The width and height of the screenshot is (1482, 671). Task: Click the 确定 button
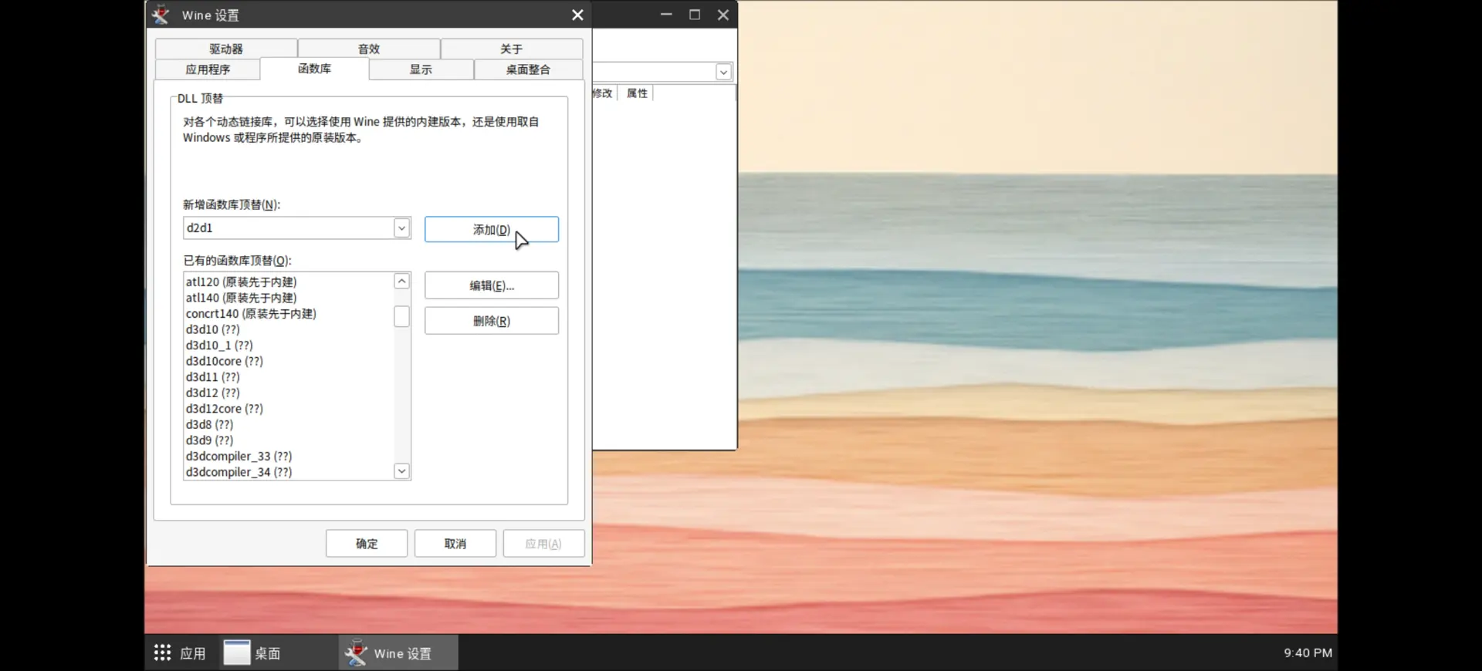point(367,544)
